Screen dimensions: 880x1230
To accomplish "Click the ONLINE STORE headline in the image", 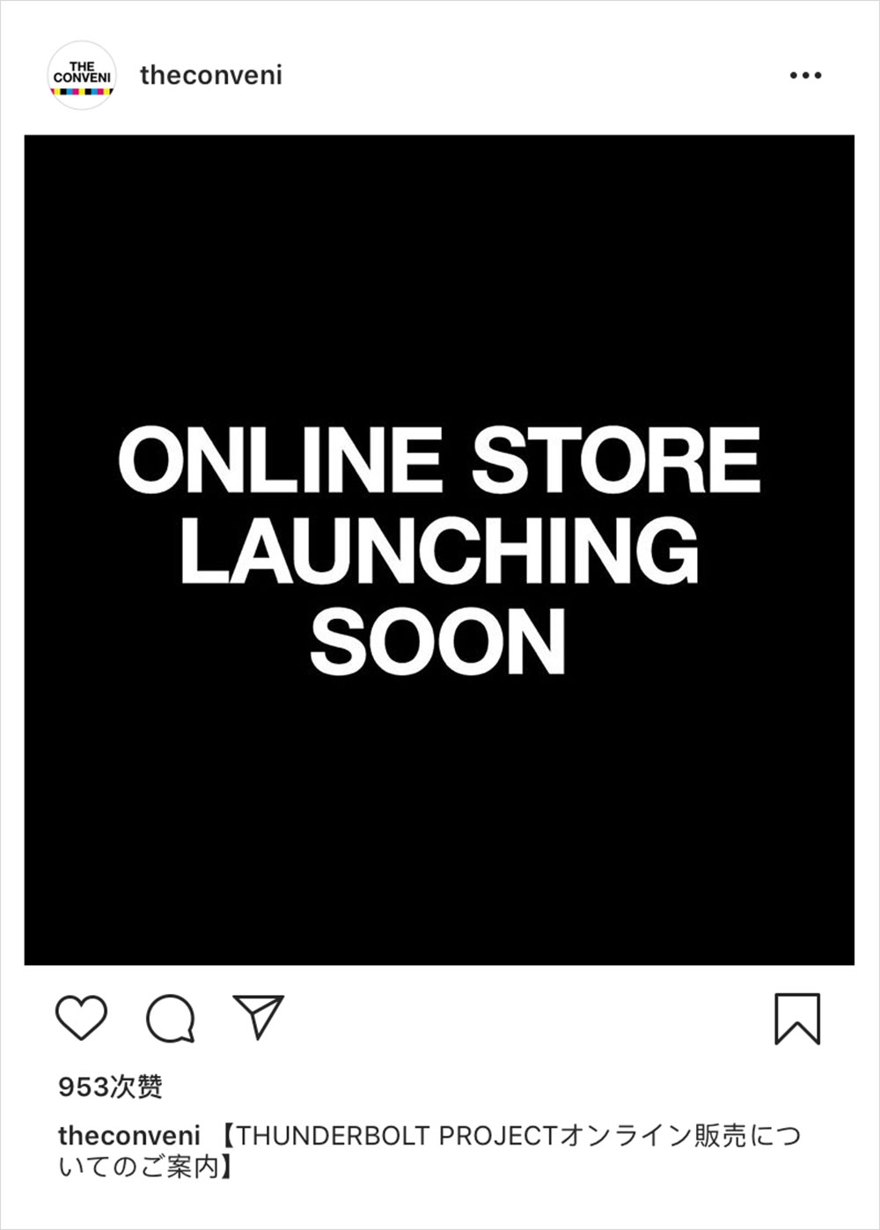I will click(x=439, y=460).
